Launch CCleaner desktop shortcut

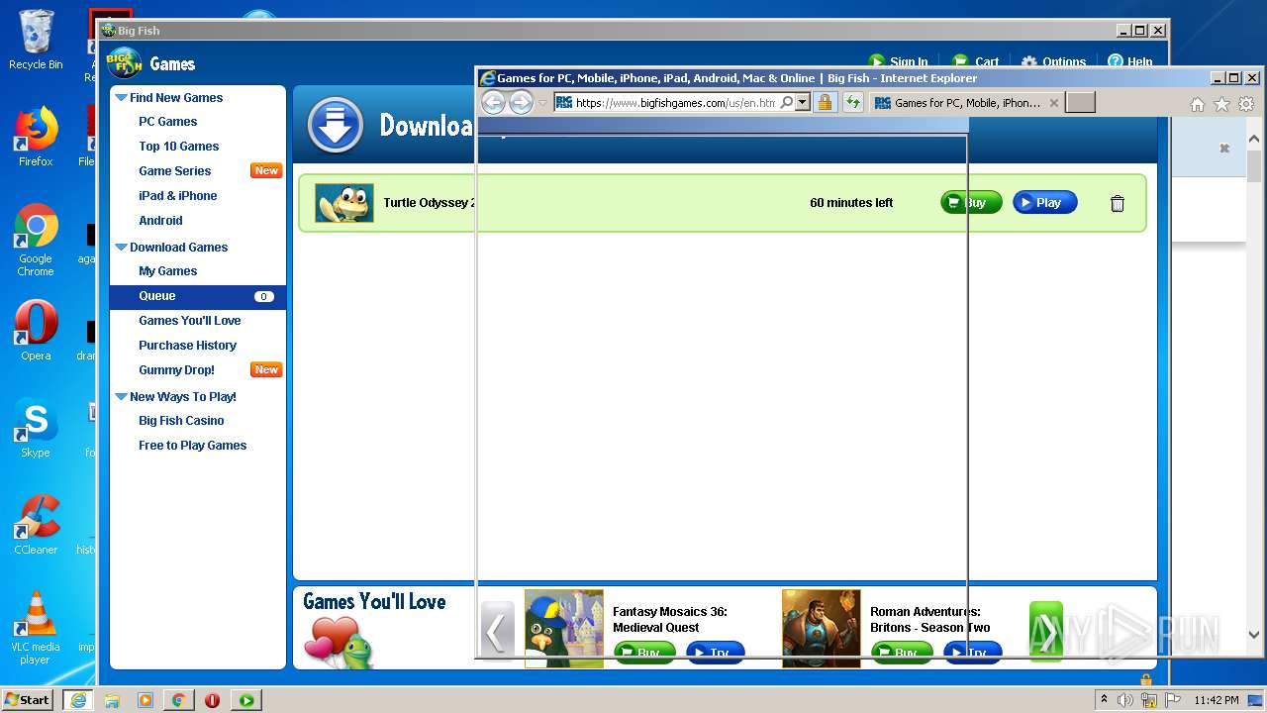[x=36, y=525]
